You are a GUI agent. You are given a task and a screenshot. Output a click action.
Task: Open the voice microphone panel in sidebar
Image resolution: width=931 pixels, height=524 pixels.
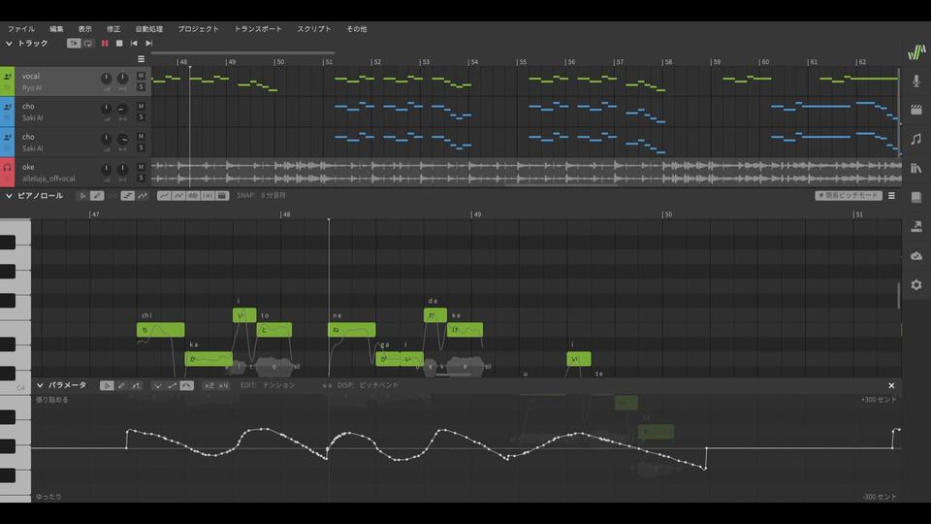coord(916,81)
